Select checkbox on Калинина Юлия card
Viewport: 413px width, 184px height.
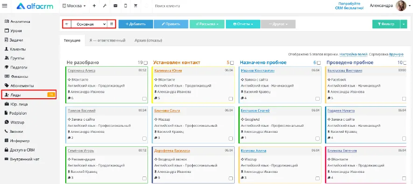[231, 99]
